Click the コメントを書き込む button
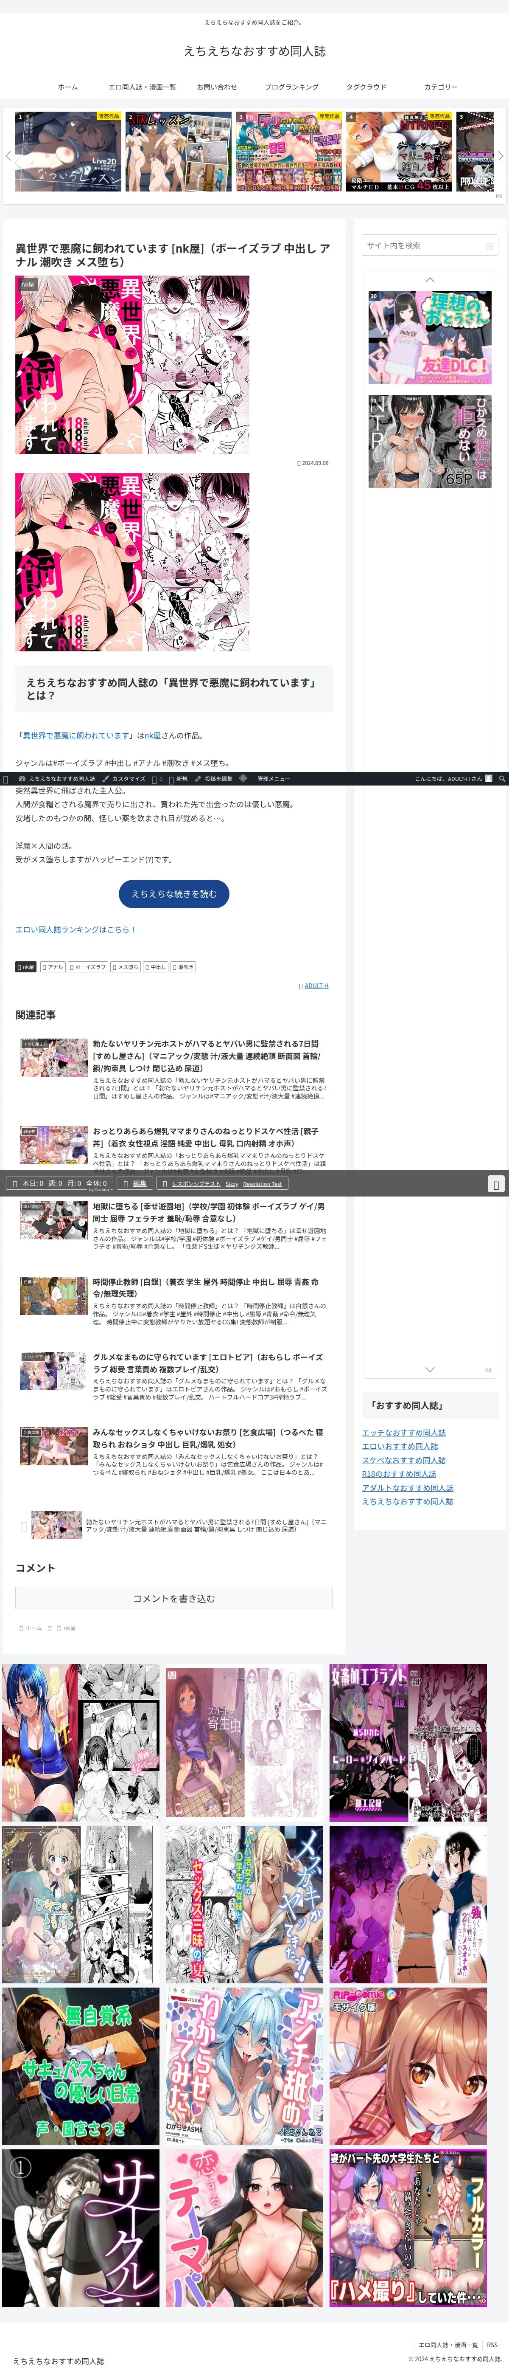This screenshot has height=2371, width=509. [x=173, y=1599]
